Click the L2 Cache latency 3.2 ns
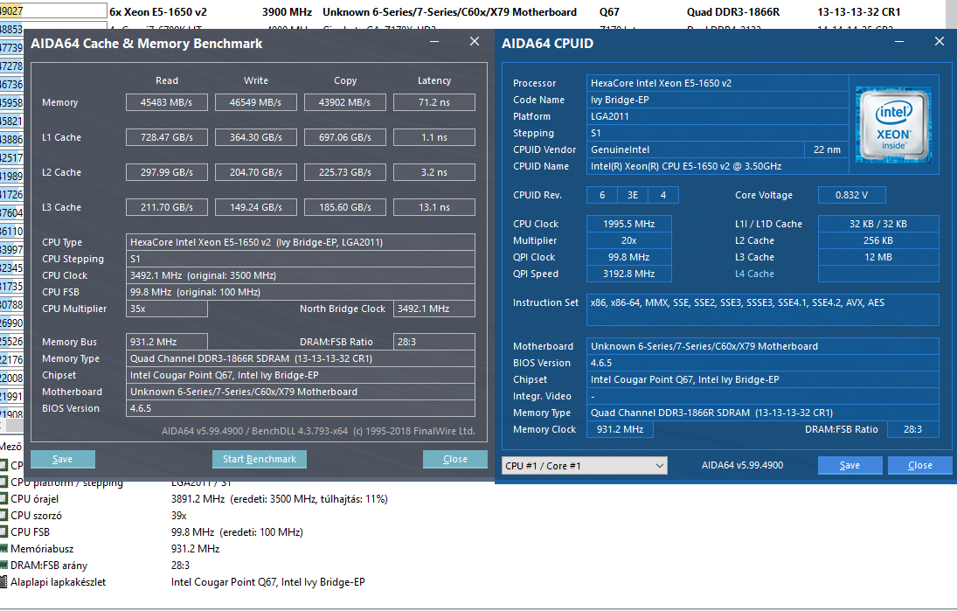Screen dimensions: 957x611 pyautogui.click(x=434, y=172)
